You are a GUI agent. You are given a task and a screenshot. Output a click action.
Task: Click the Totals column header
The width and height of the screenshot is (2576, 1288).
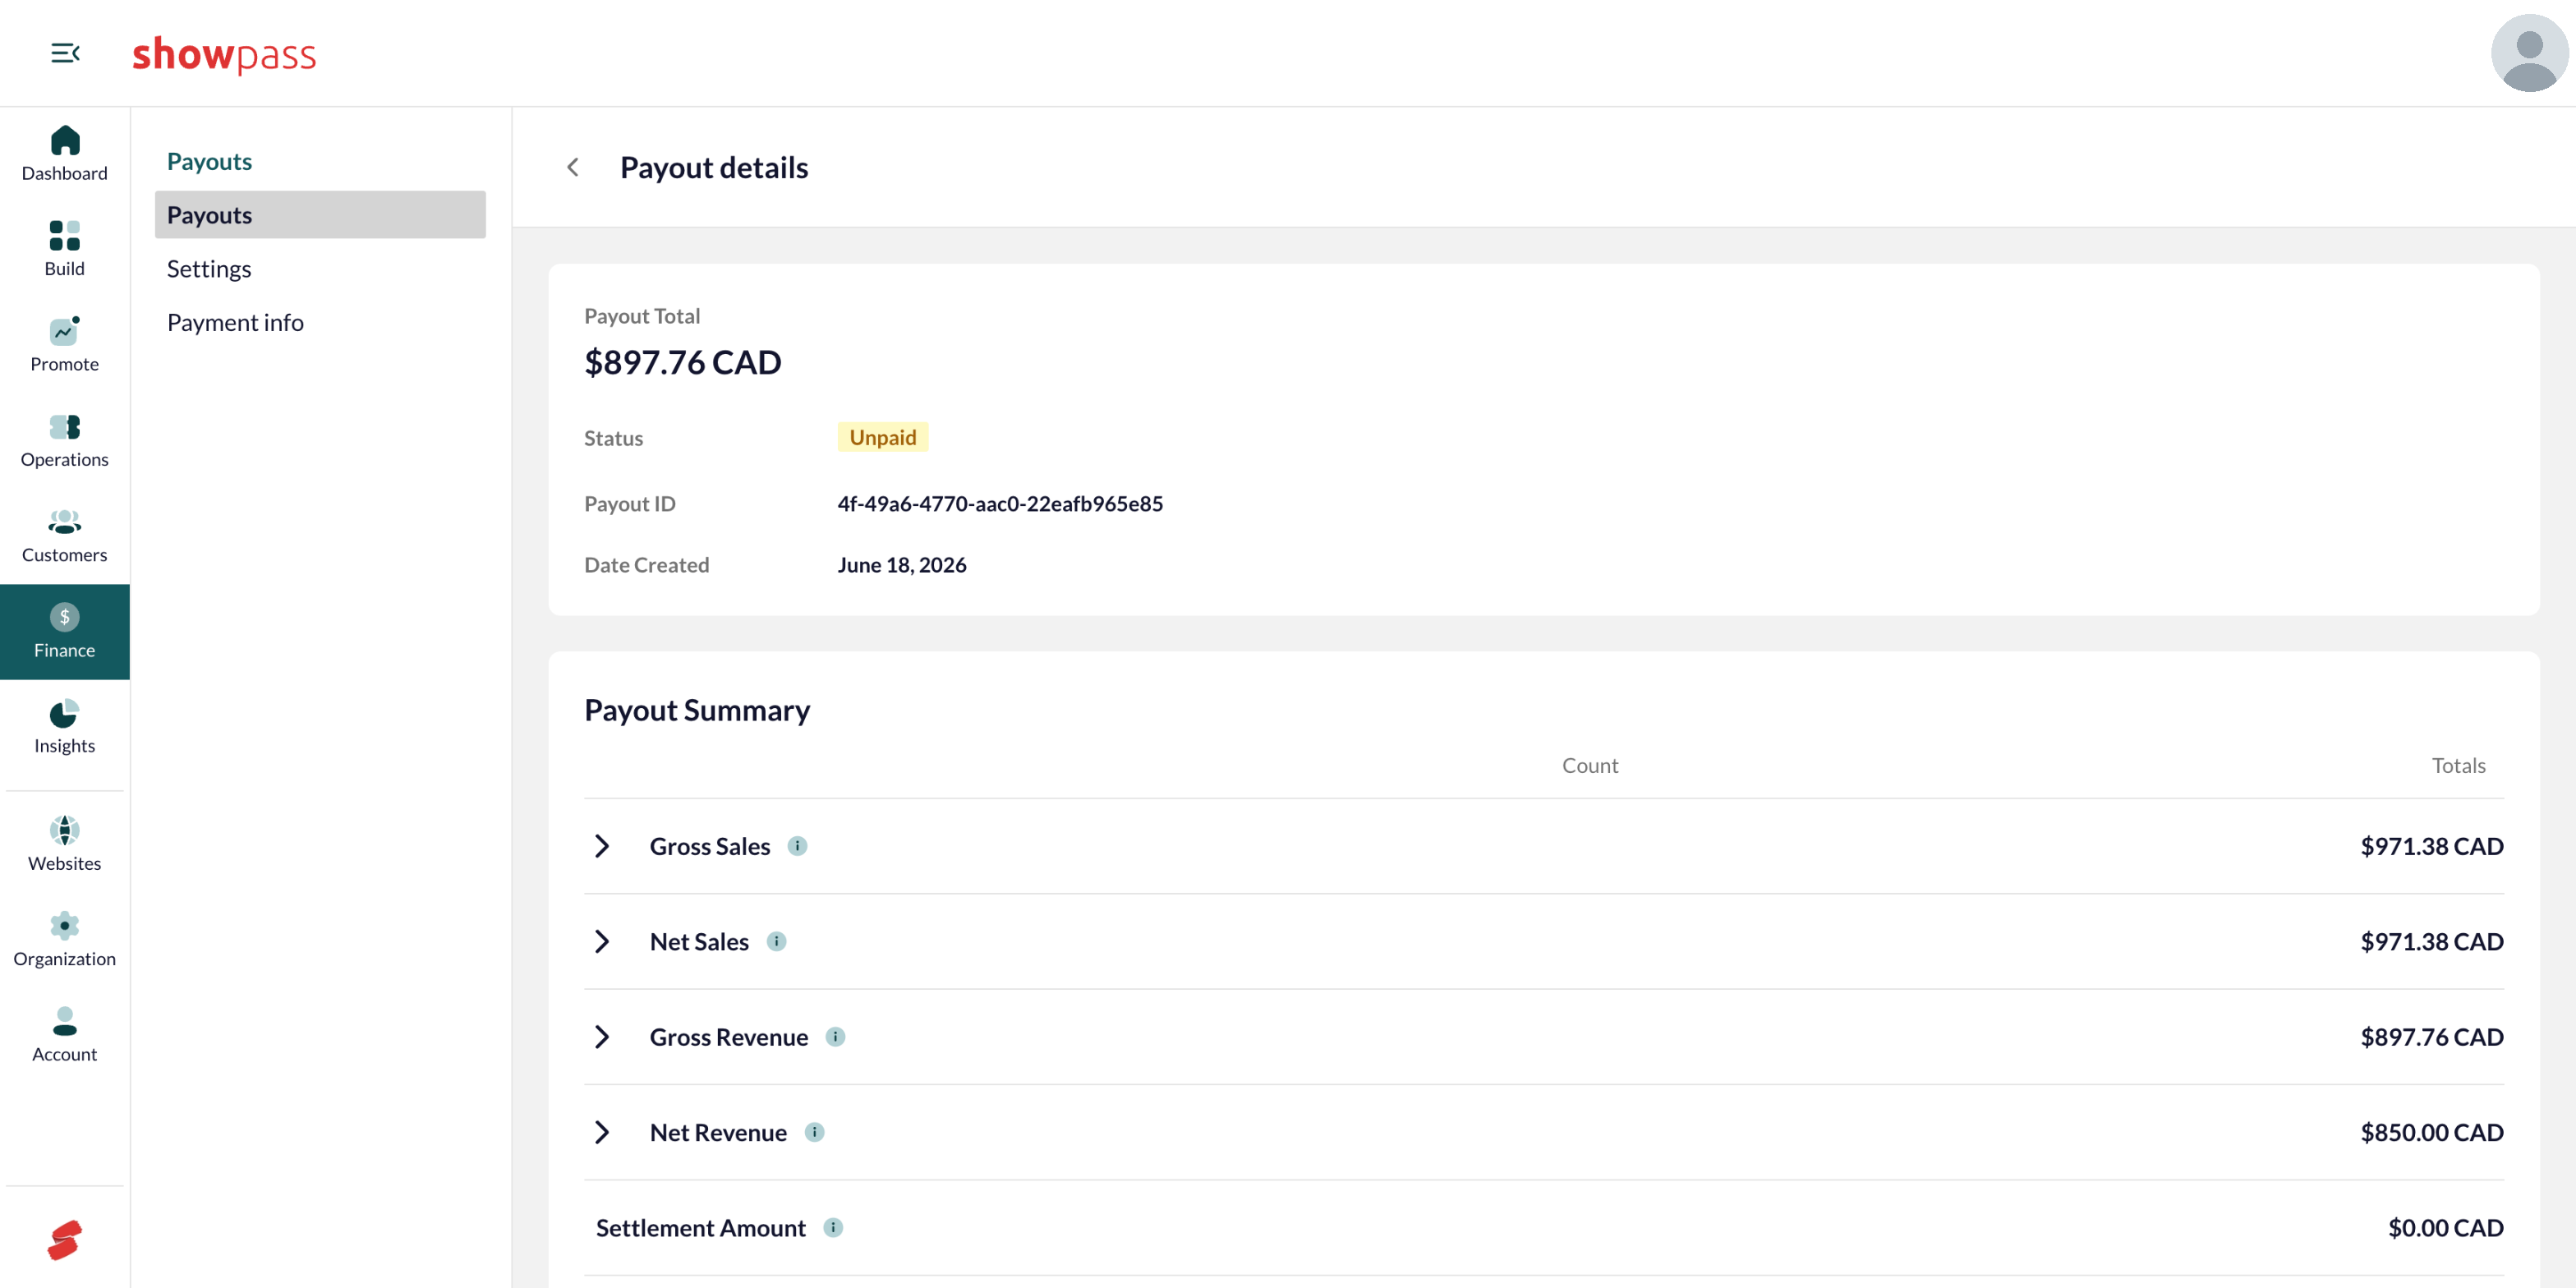click(x=2458, y=765)
